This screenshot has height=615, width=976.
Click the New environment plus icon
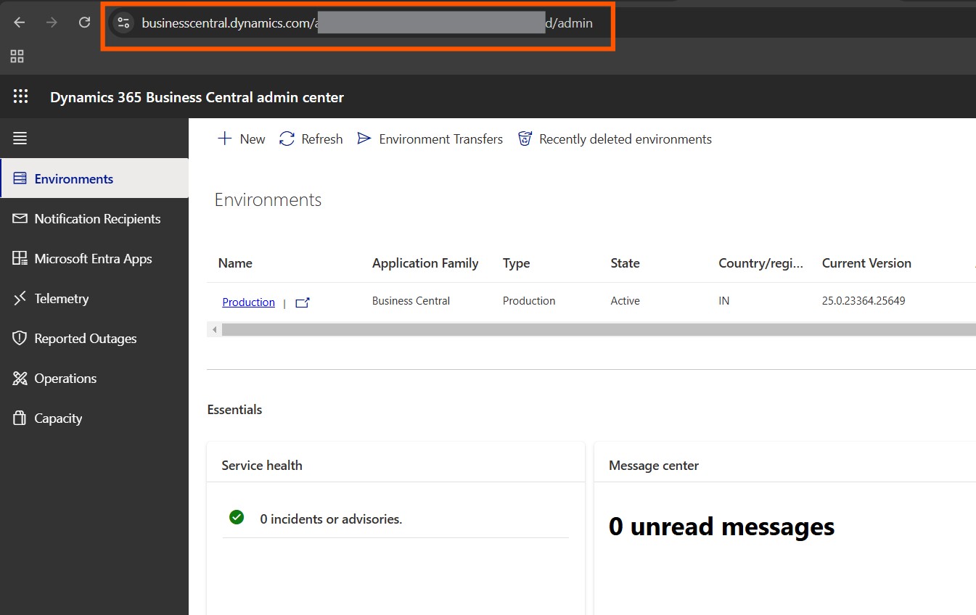pyautogui.click(x=225, y=139)
